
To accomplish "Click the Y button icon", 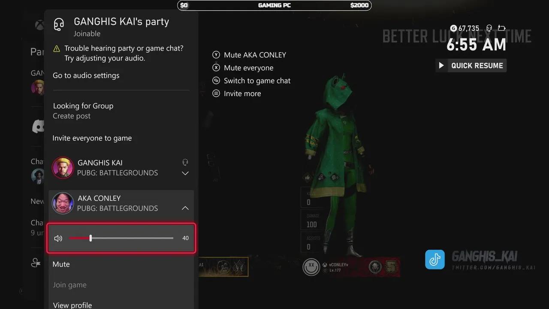I will click(x=216, y=55).
